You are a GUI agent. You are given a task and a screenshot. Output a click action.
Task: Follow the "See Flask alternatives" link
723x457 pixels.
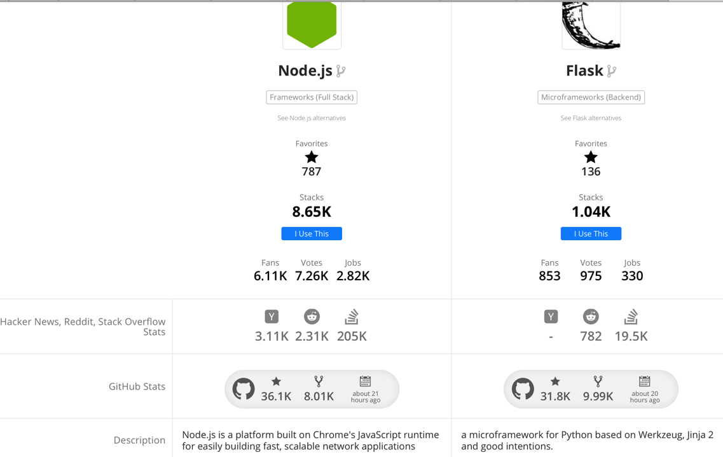pos(591,118)
